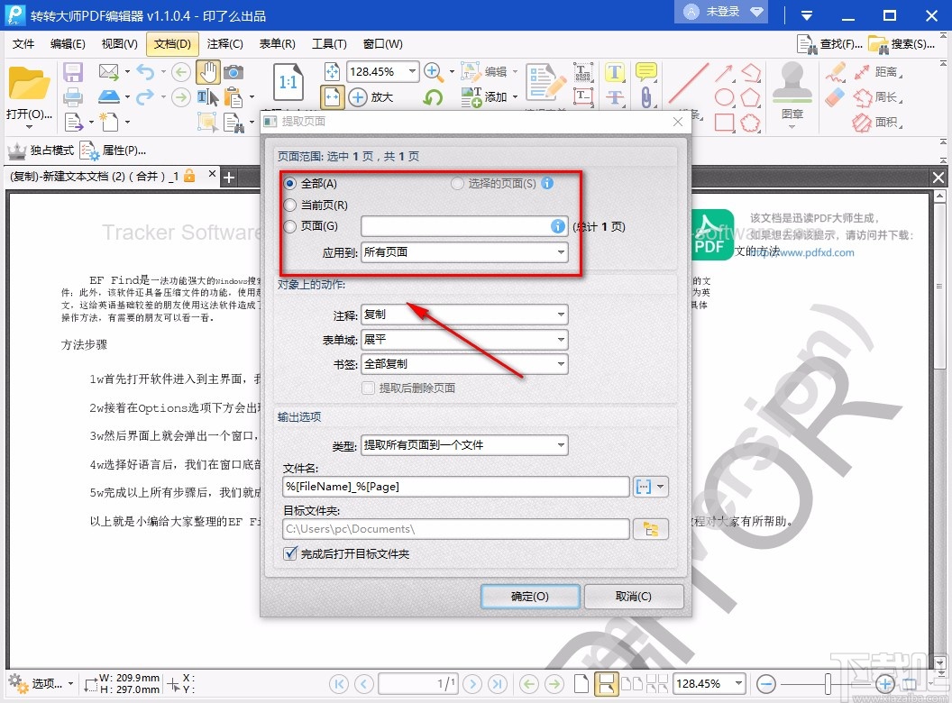This screenshot has width=952, height=703.
Task: Select the 当前页(R) radio option
Action: (289, 205)
